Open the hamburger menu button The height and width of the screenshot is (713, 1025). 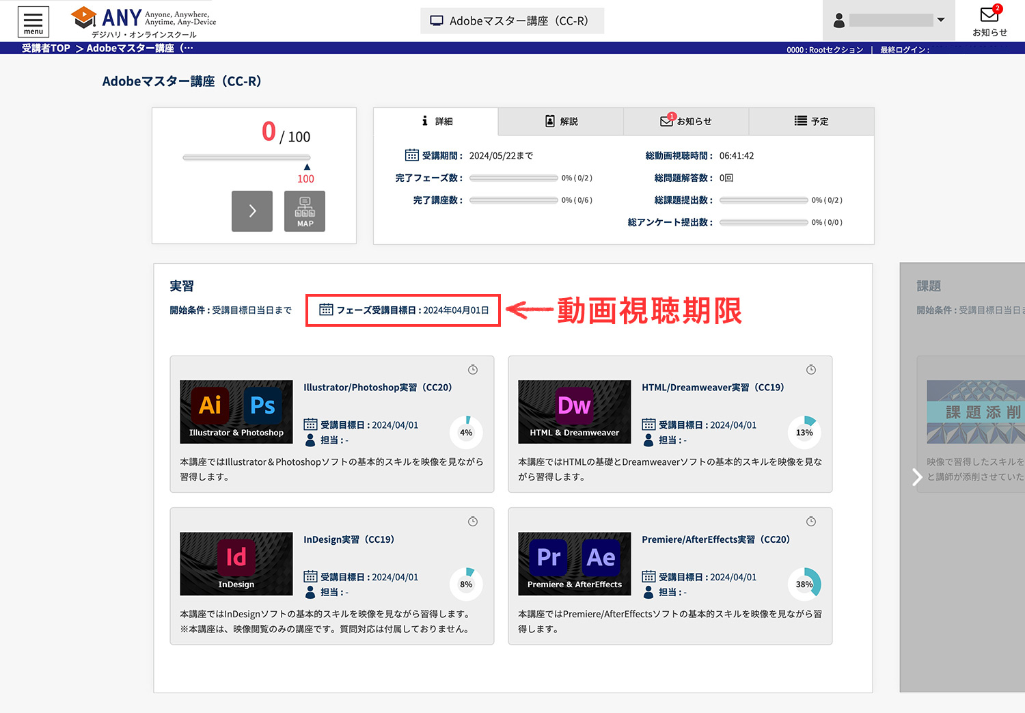33,22
